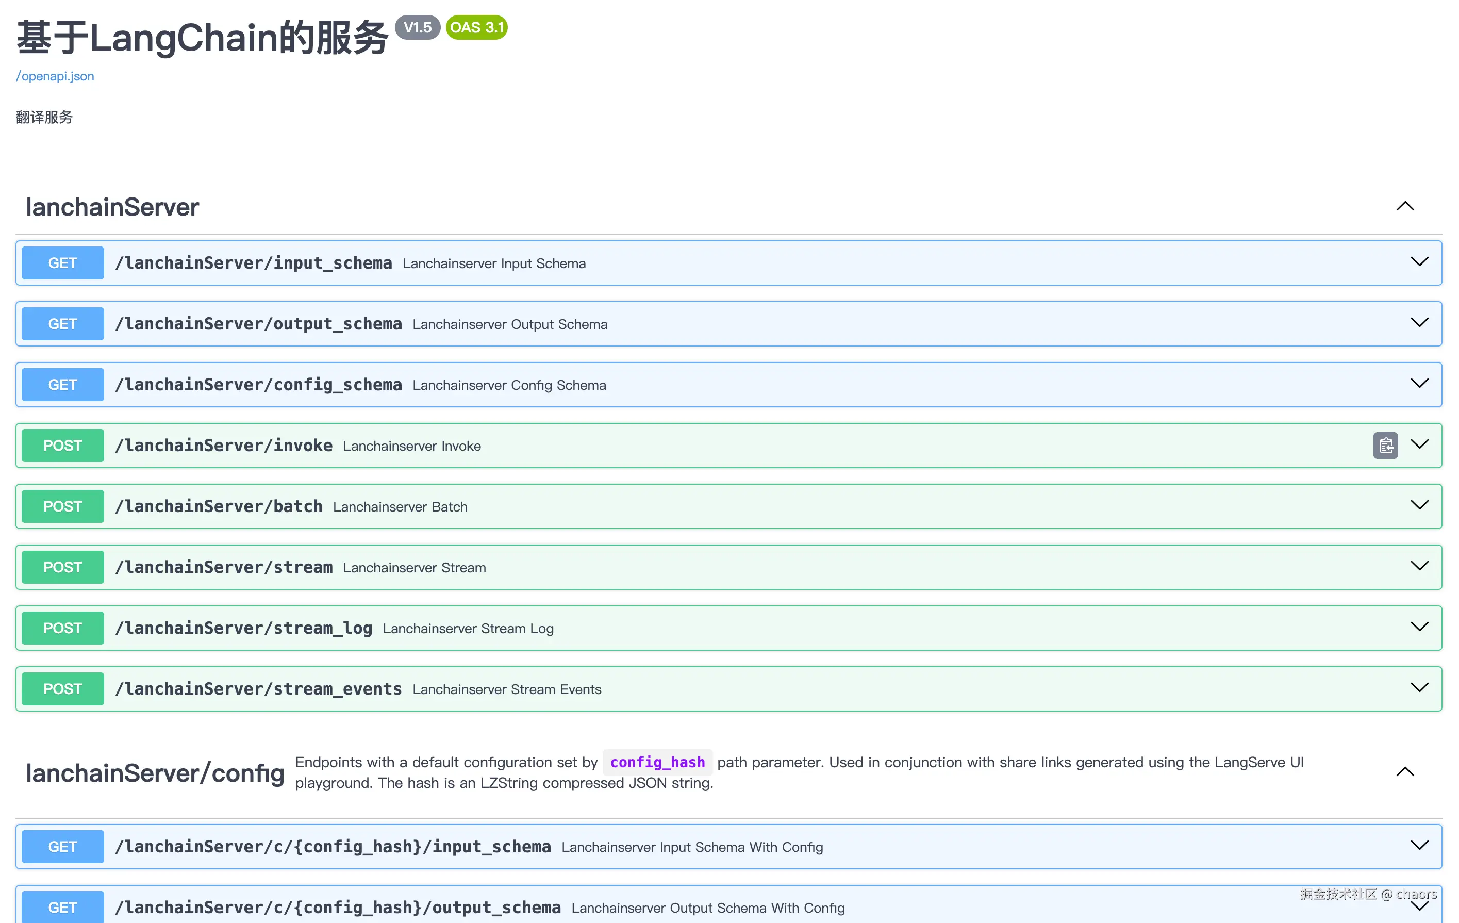This screenshot has width=1459, height=923.
Task: Expand the output_schema endpoint chevron
Action: pyautogui.click(x=1419, y=323)
